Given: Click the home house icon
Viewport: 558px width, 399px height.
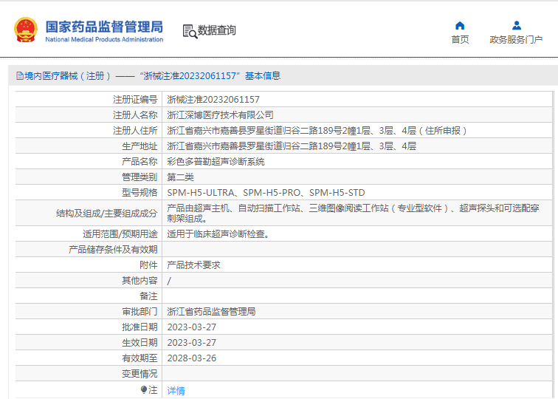Looking at the screenshot, I should [x=460, y=26].
